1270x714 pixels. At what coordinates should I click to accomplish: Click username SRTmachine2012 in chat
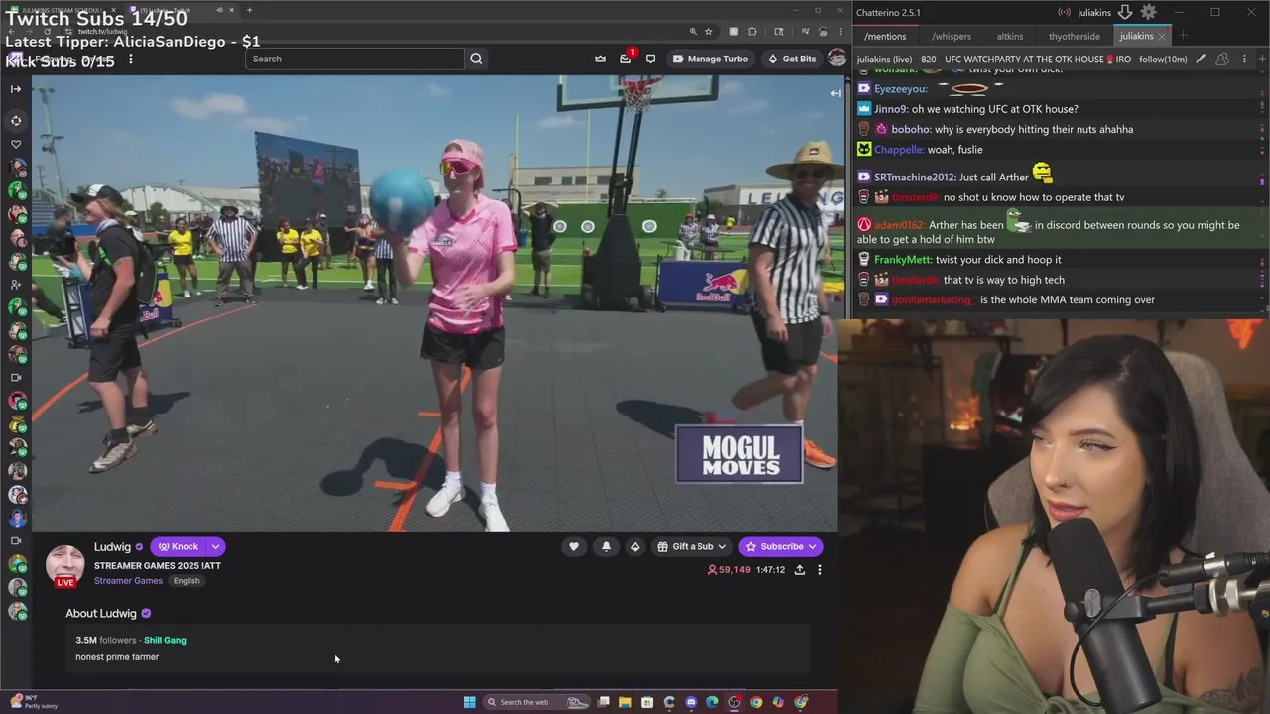click(914, 178)
